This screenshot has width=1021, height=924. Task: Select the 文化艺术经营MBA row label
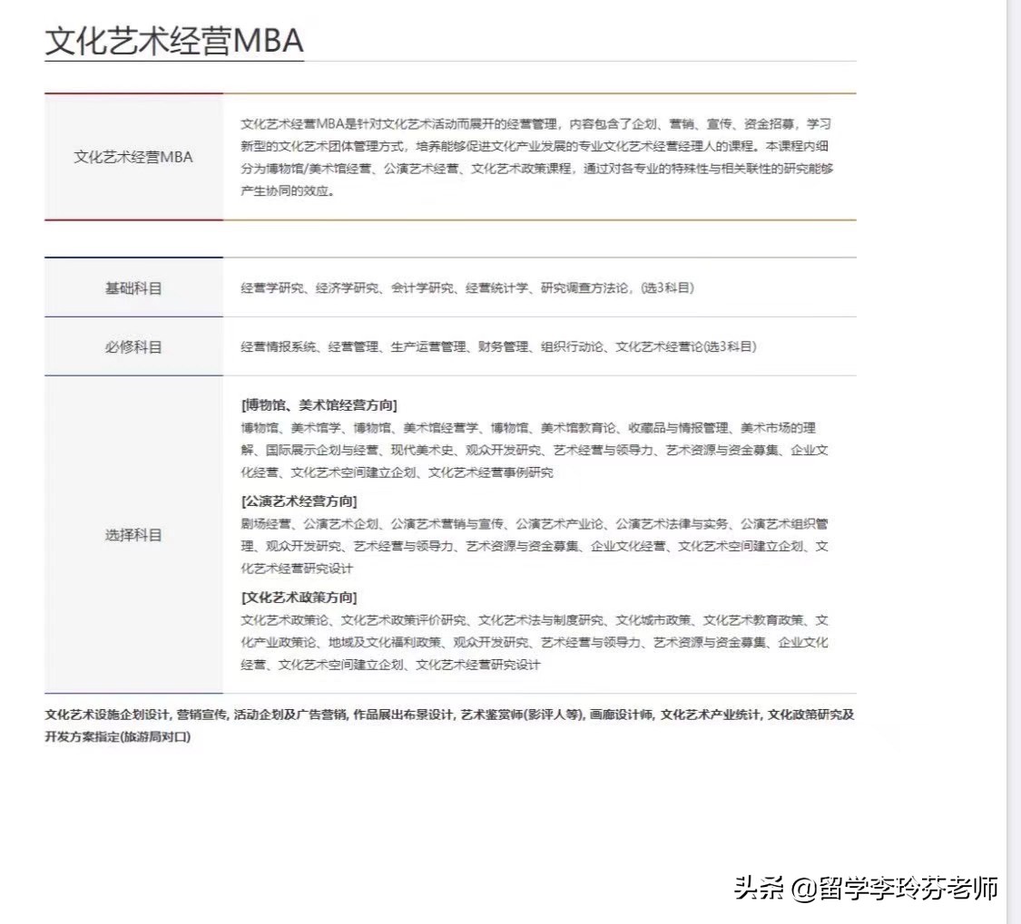tap(133, 156)
